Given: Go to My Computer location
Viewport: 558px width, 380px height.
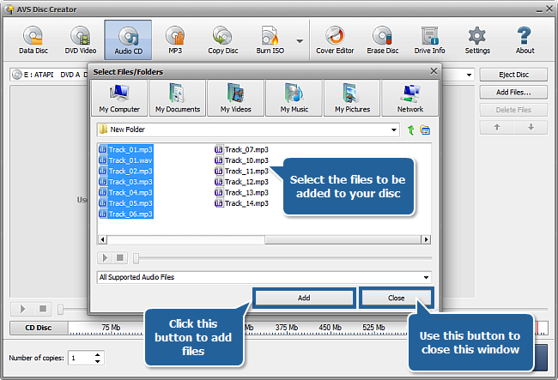Looking at the screenshot, I should (x=119, y=99).
